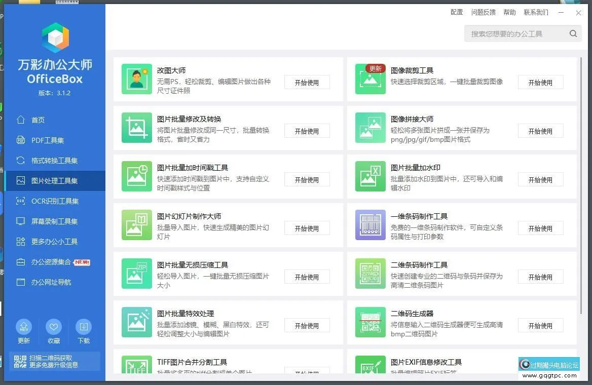
Task: Click the 图像裁剪工具 crop icon
Action: pyautogui.click(x=371, y=79)
